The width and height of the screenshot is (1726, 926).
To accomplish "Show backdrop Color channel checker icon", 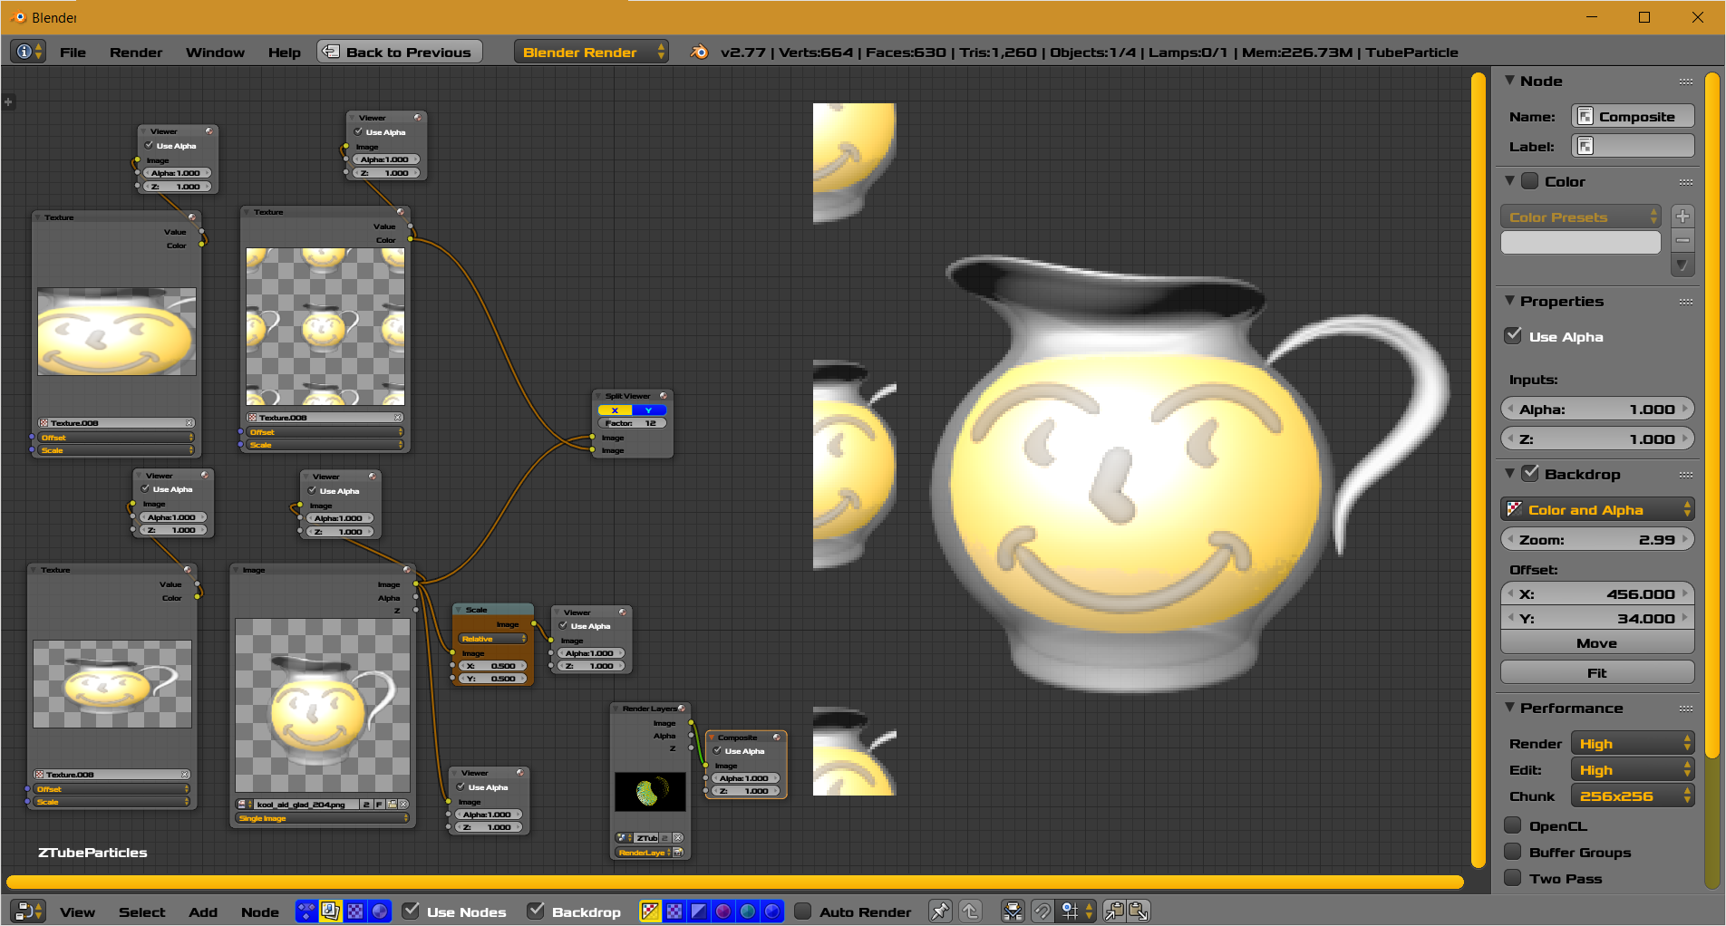I will coord(674,912).
